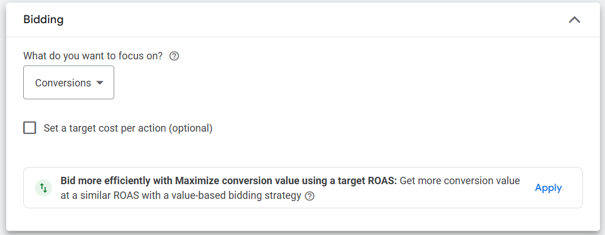Click the "Set a target cost per action" label

point(105,128)
